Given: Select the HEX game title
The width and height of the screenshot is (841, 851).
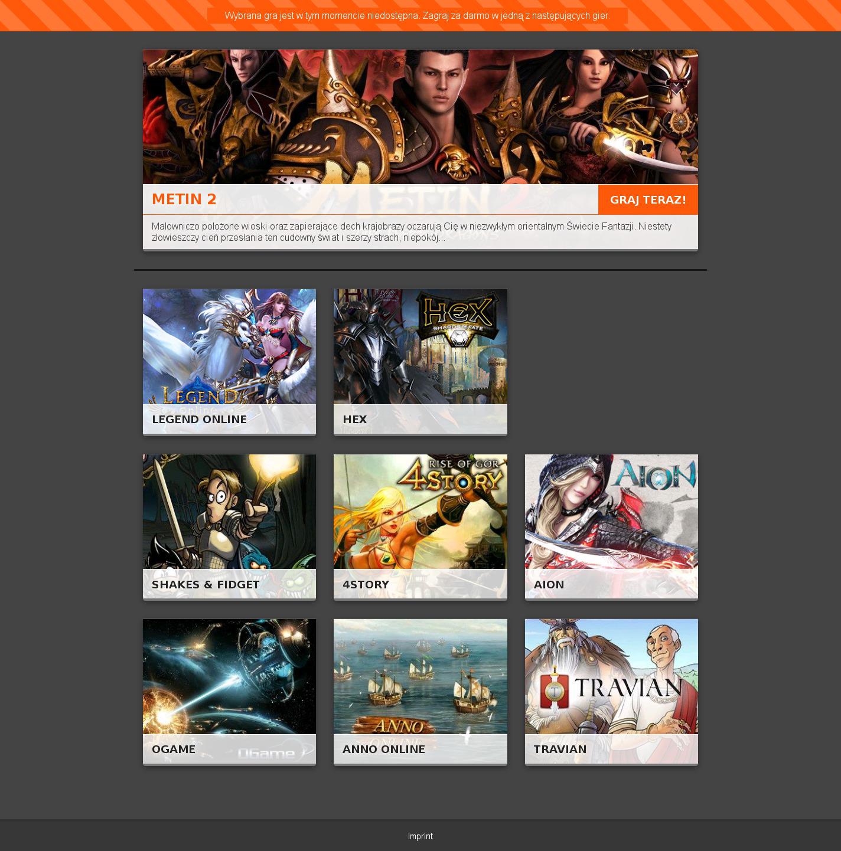Looking at the screenshot, I should coord(355,419).
